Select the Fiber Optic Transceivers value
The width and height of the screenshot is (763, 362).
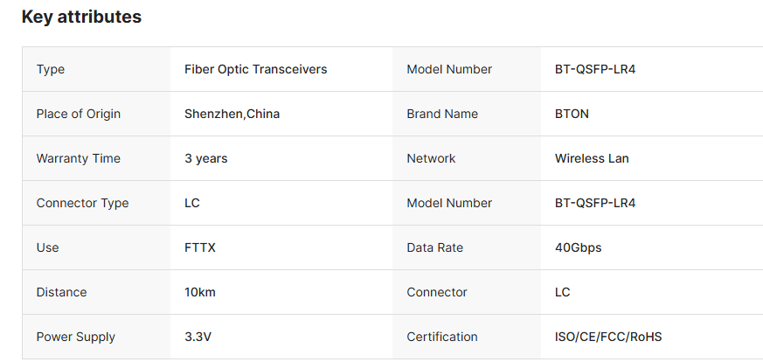pyautogui.click(x=255, y=69)
